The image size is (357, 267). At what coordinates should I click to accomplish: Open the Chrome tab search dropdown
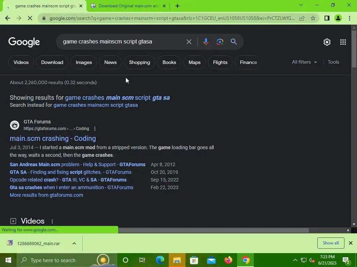[301, 5]
